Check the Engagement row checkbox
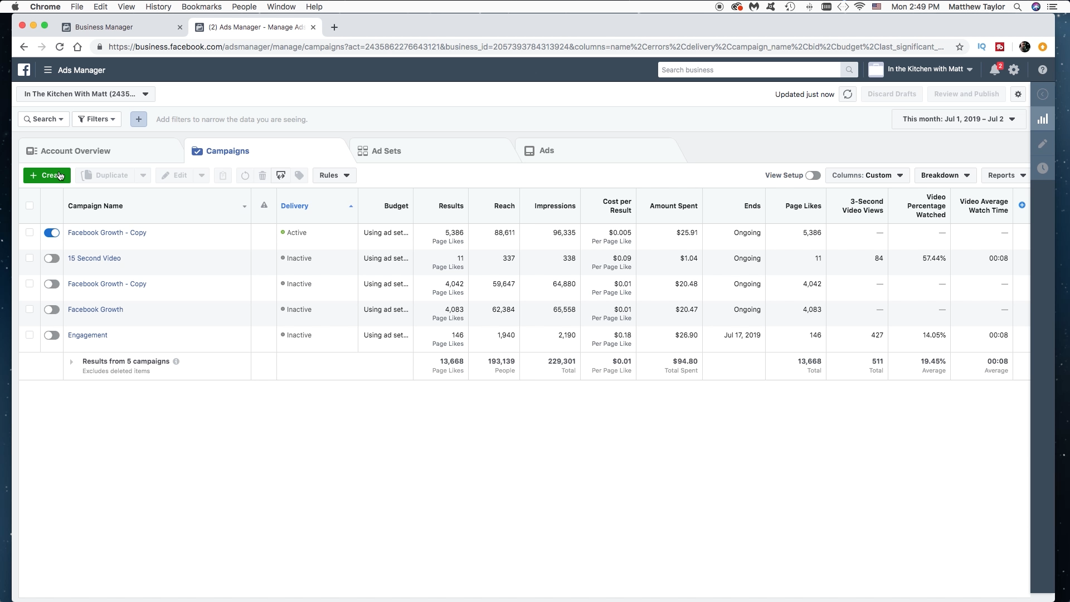1070x602 pixels. click(x=30, y=335)
